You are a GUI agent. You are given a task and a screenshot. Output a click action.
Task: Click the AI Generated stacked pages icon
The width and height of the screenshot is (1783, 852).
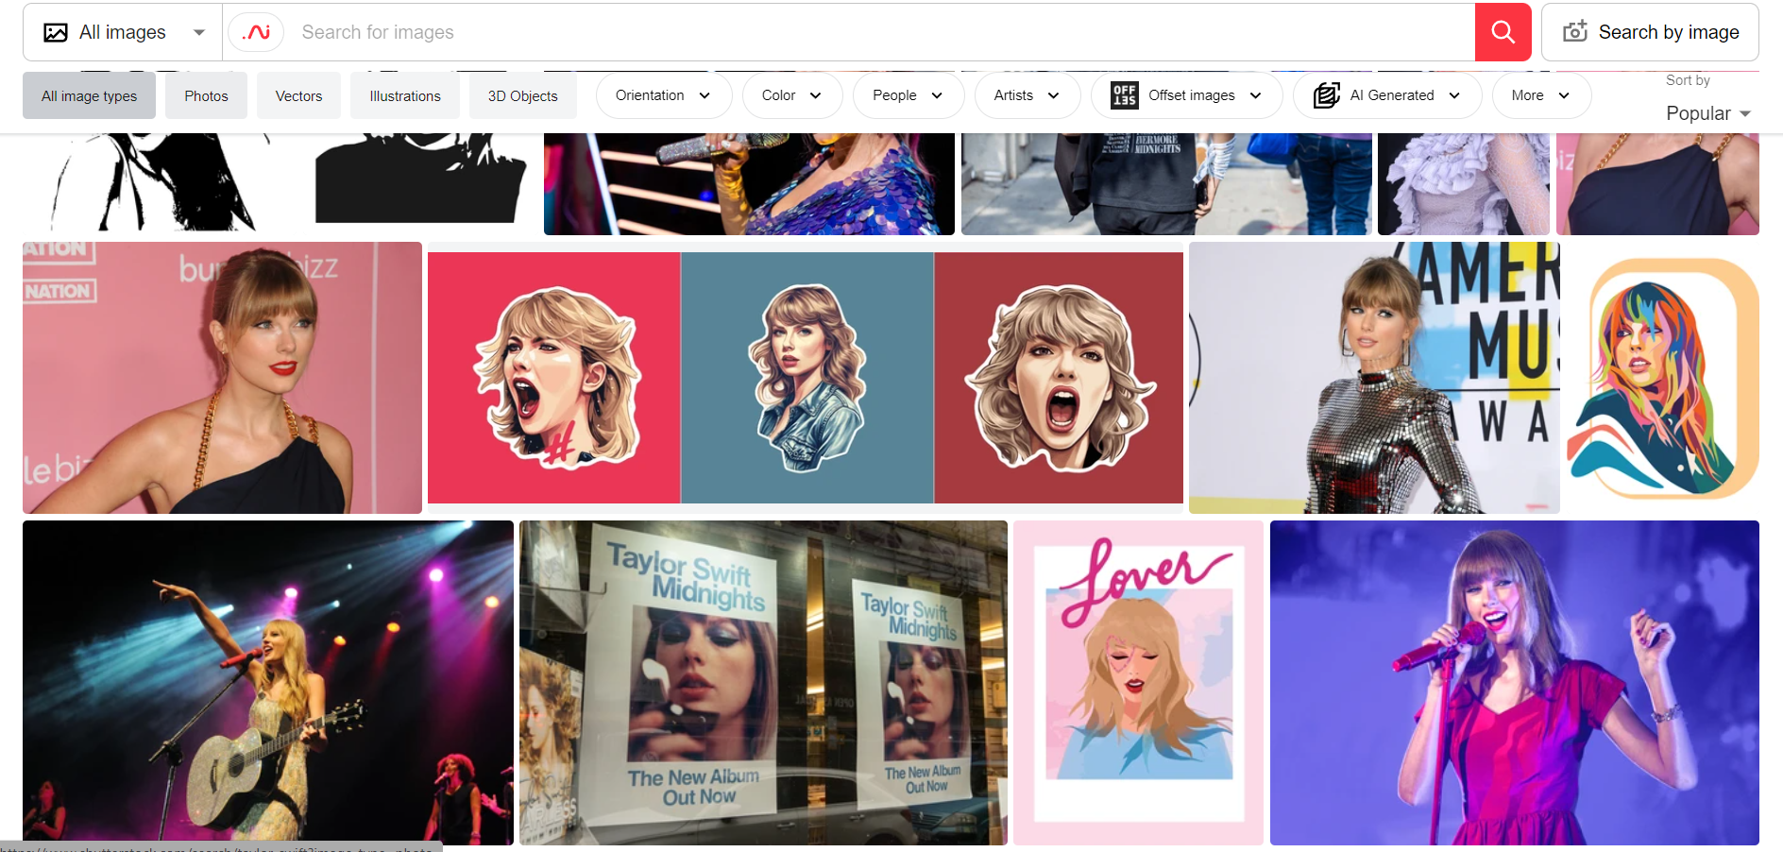[x=1326, y=95]
